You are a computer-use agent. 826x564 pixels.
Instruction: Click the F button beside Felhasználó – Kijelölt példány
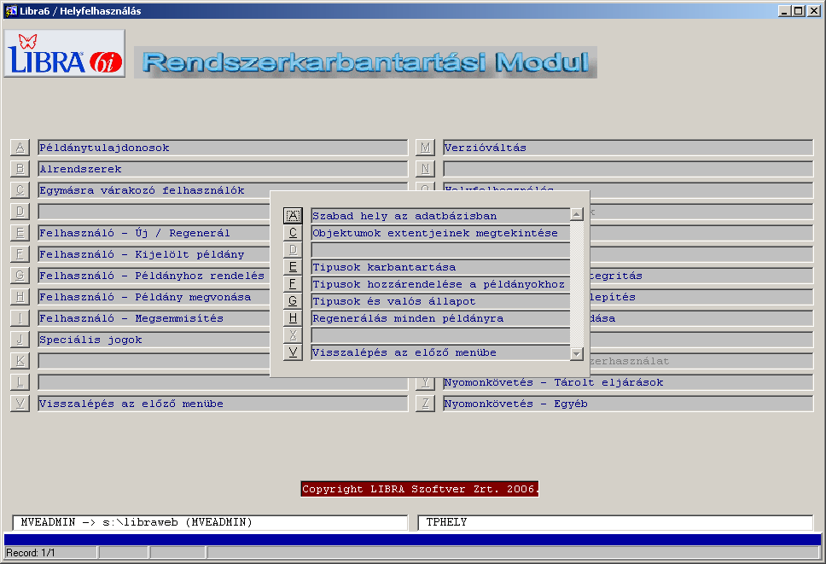click(20, 254)
